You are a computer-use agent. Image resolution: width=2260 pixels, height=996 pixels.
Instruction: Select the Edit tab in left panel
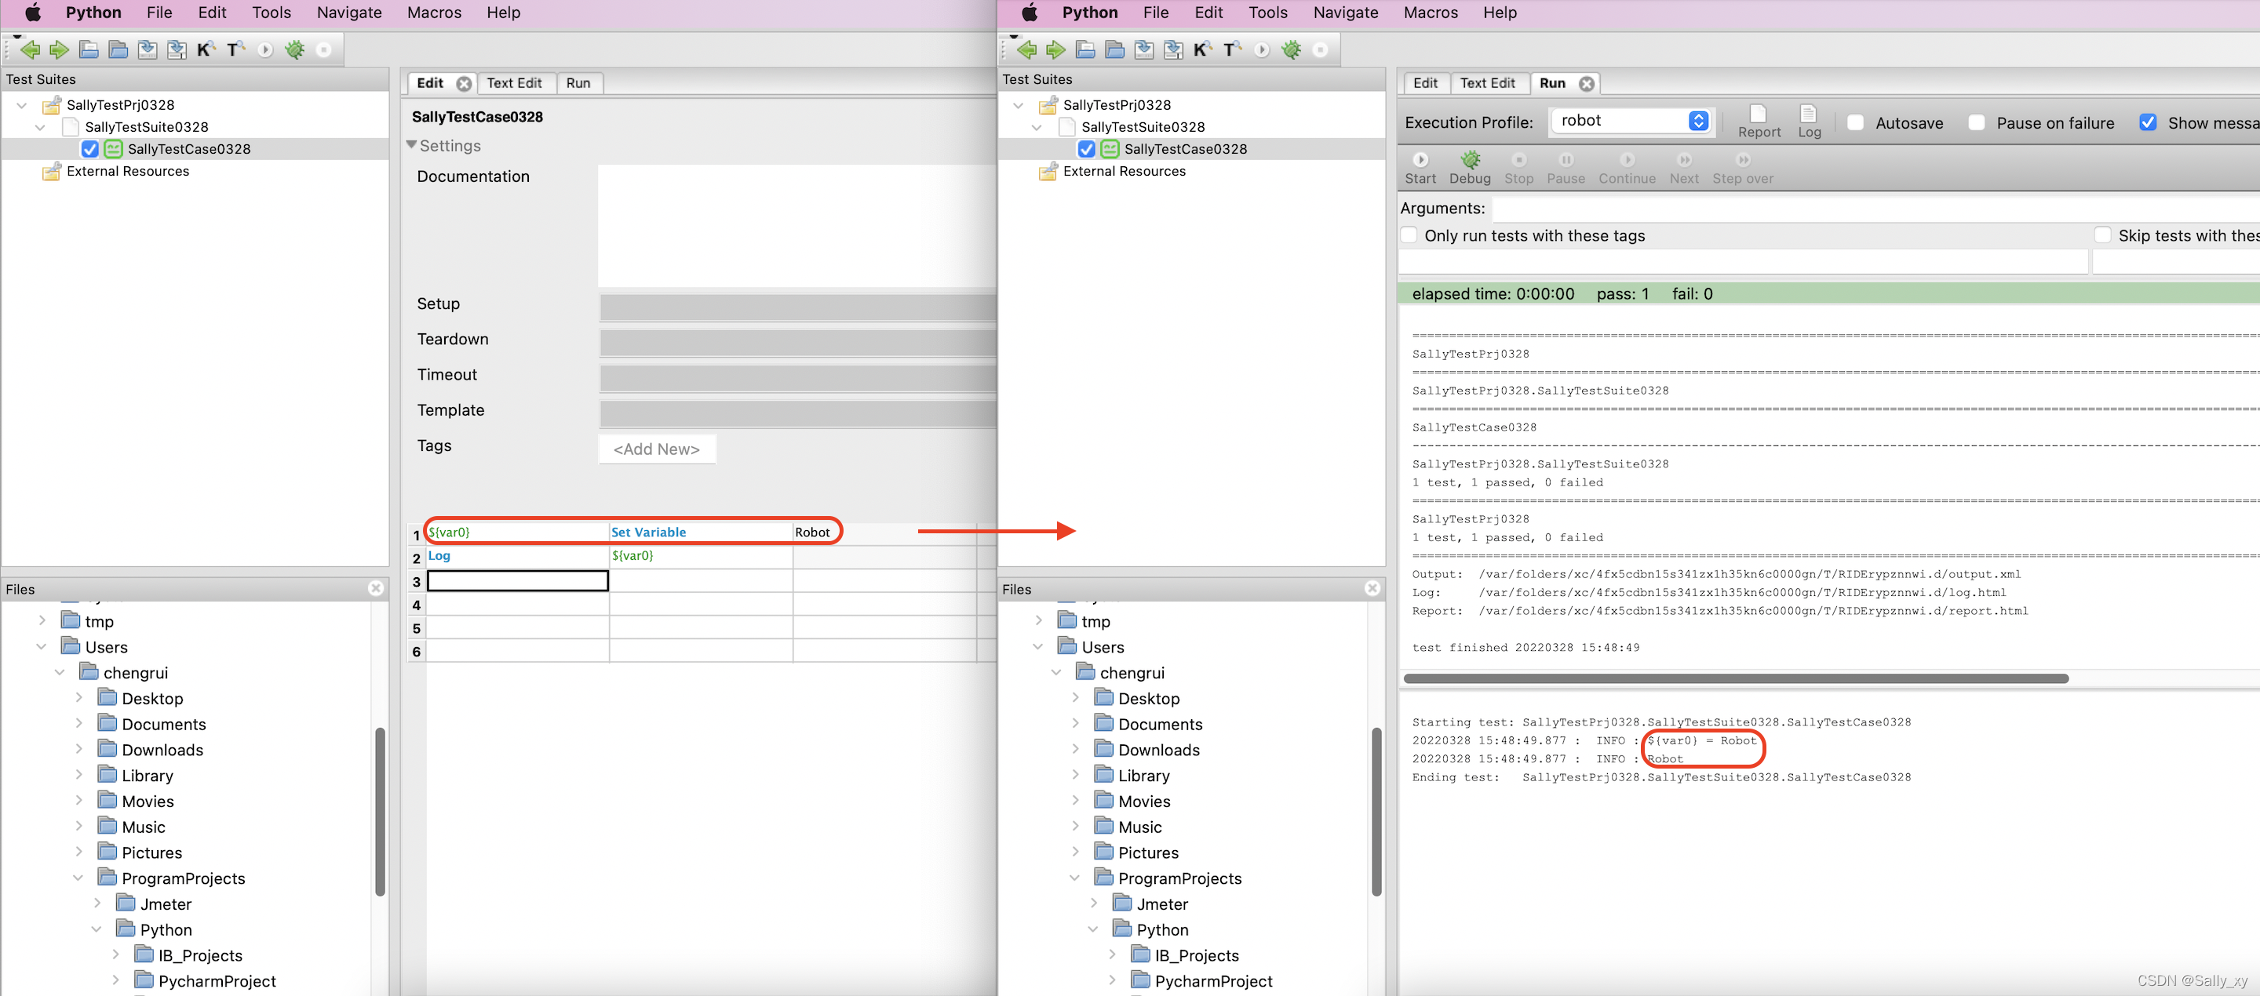coord(428,82)
